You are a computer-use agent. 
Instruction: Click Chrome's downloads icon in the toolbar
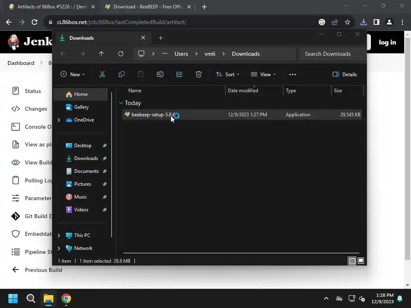click(363, 22)
